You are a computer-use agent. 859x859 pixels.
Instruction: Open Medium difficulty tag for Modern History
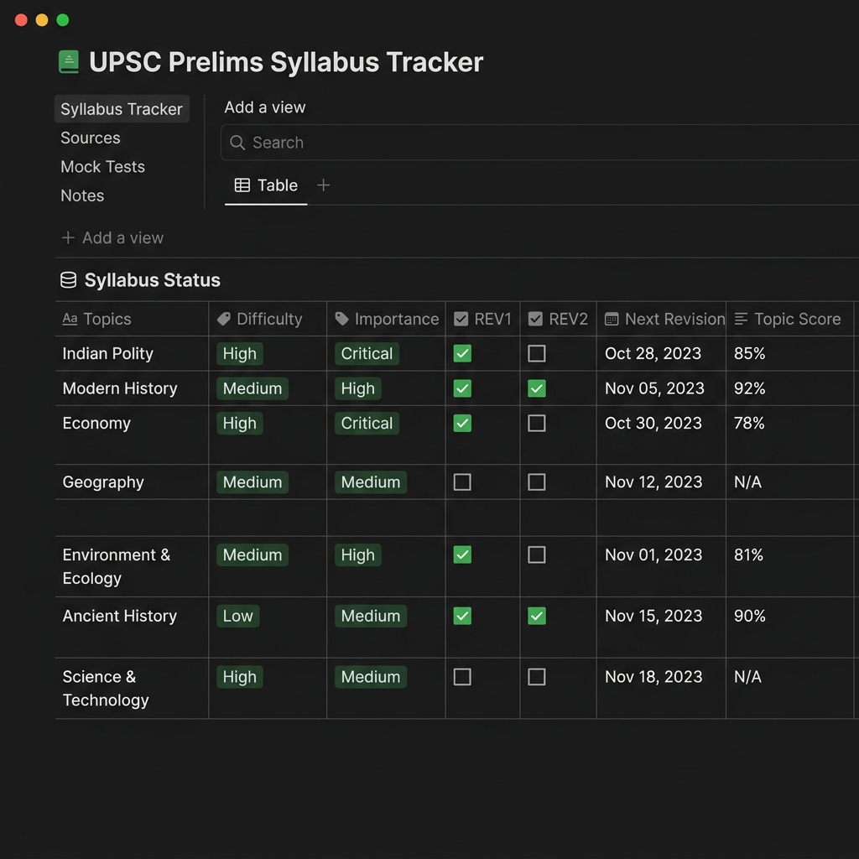(x=252, y=388)
